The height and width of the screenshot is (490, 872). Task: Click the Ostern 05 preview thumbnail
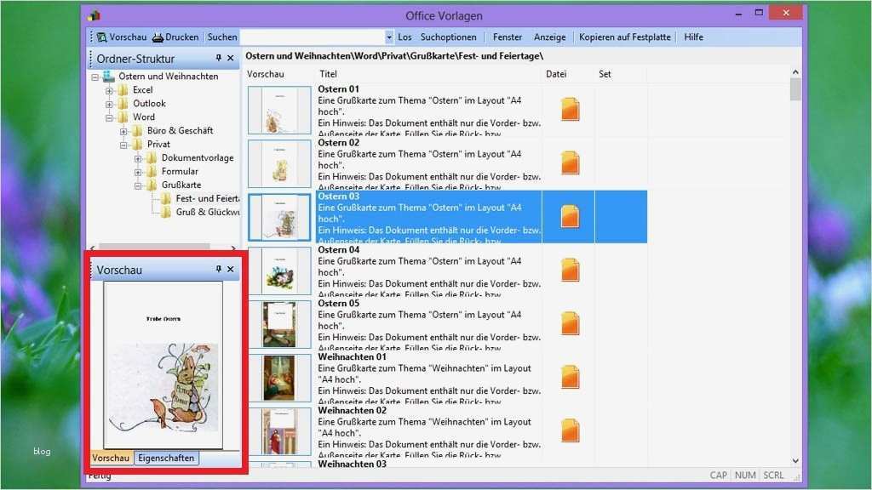[279, 324]
